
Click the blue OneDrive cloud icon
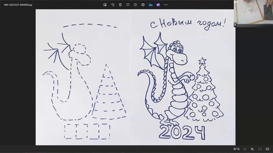(151, 5)
